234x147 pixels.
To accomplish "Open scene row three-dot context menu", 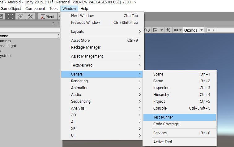I will click(58, 36).
